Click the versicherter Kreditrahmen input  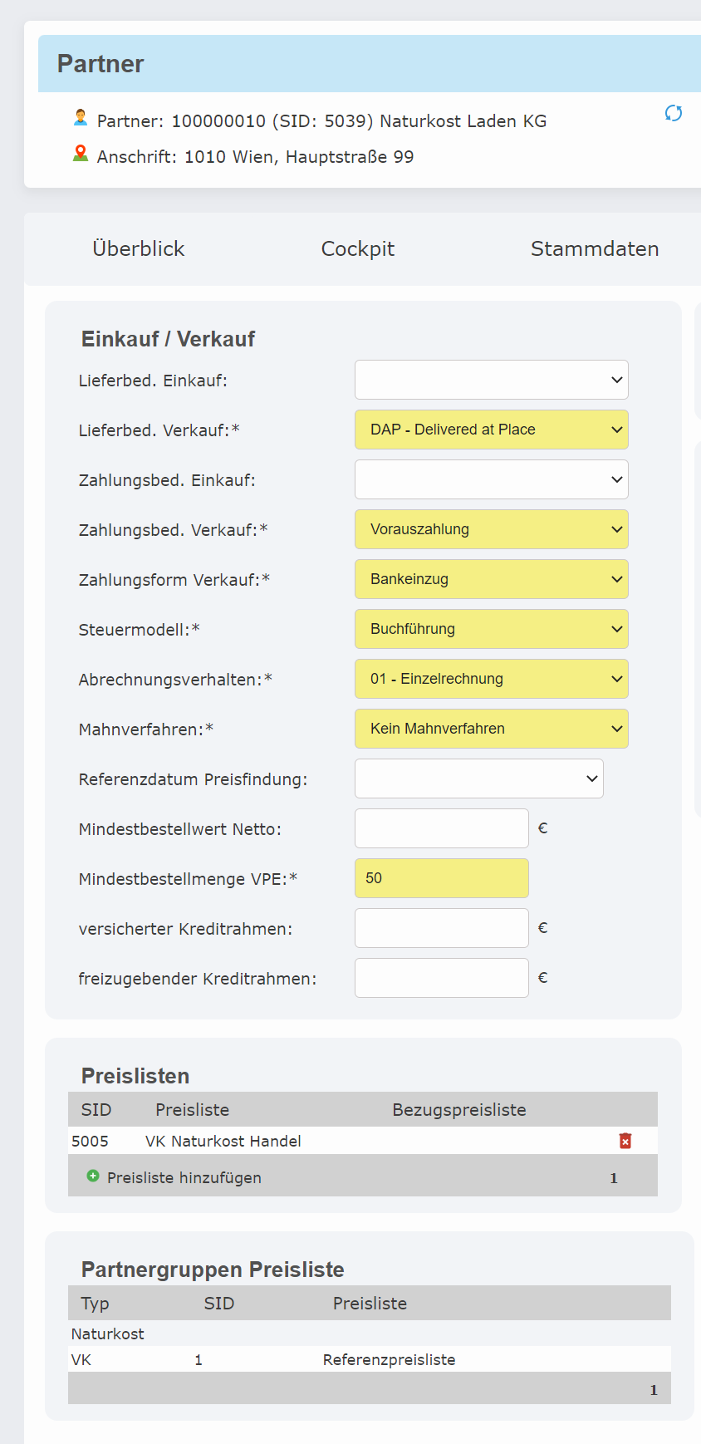(441, 928)
